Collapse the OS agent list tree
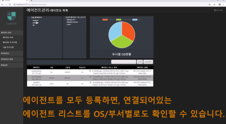 point(65,17)
